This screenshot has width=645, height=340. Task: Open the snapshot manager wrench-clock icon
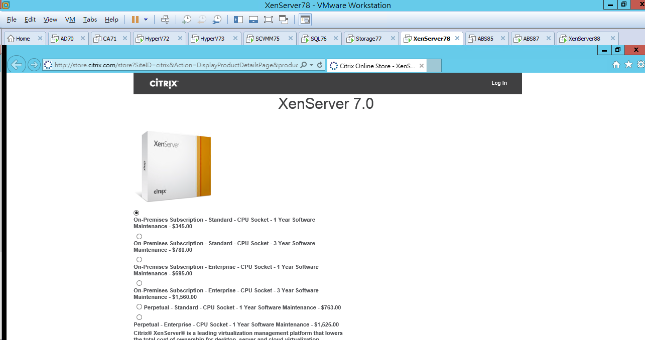pos(217,20)
